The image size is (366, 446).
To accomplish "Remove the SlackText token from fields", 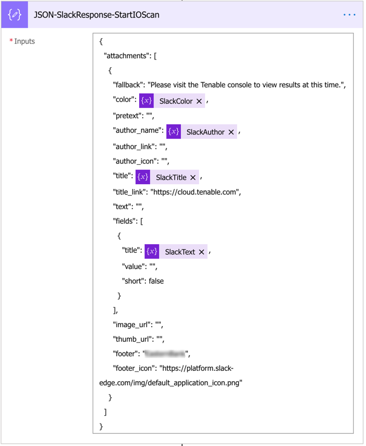I will 201,252.
